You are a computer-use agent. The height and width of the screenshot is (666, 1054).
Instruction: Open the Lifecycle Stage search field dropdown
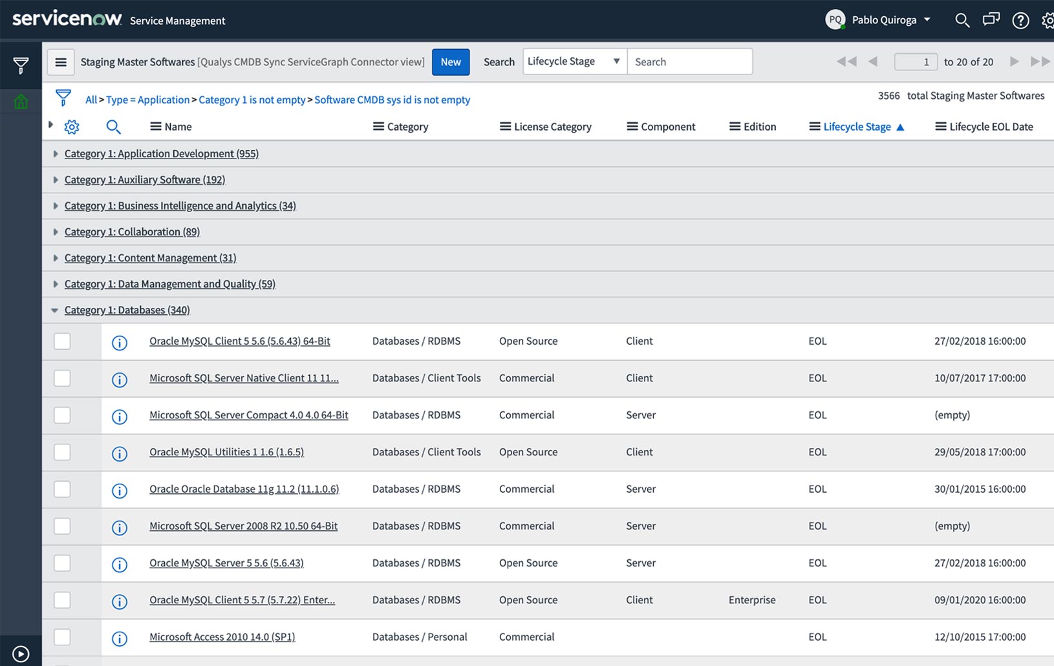pyautogui.click(x=574, y=61)
